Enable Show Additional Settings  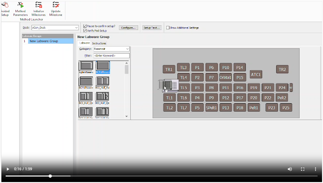tap(168, 28)
